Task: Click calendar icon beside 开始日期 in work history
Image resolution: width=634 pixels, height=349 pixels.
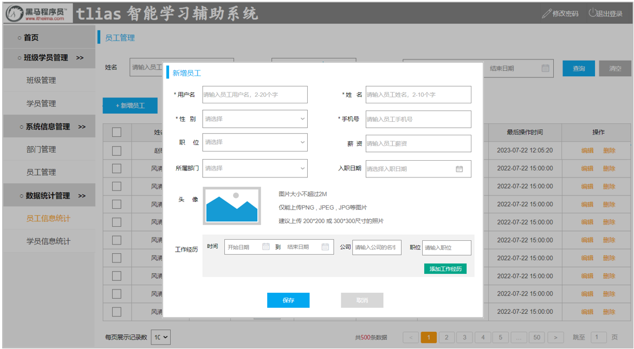Action: pyautogui.click(x=266, y=247)
